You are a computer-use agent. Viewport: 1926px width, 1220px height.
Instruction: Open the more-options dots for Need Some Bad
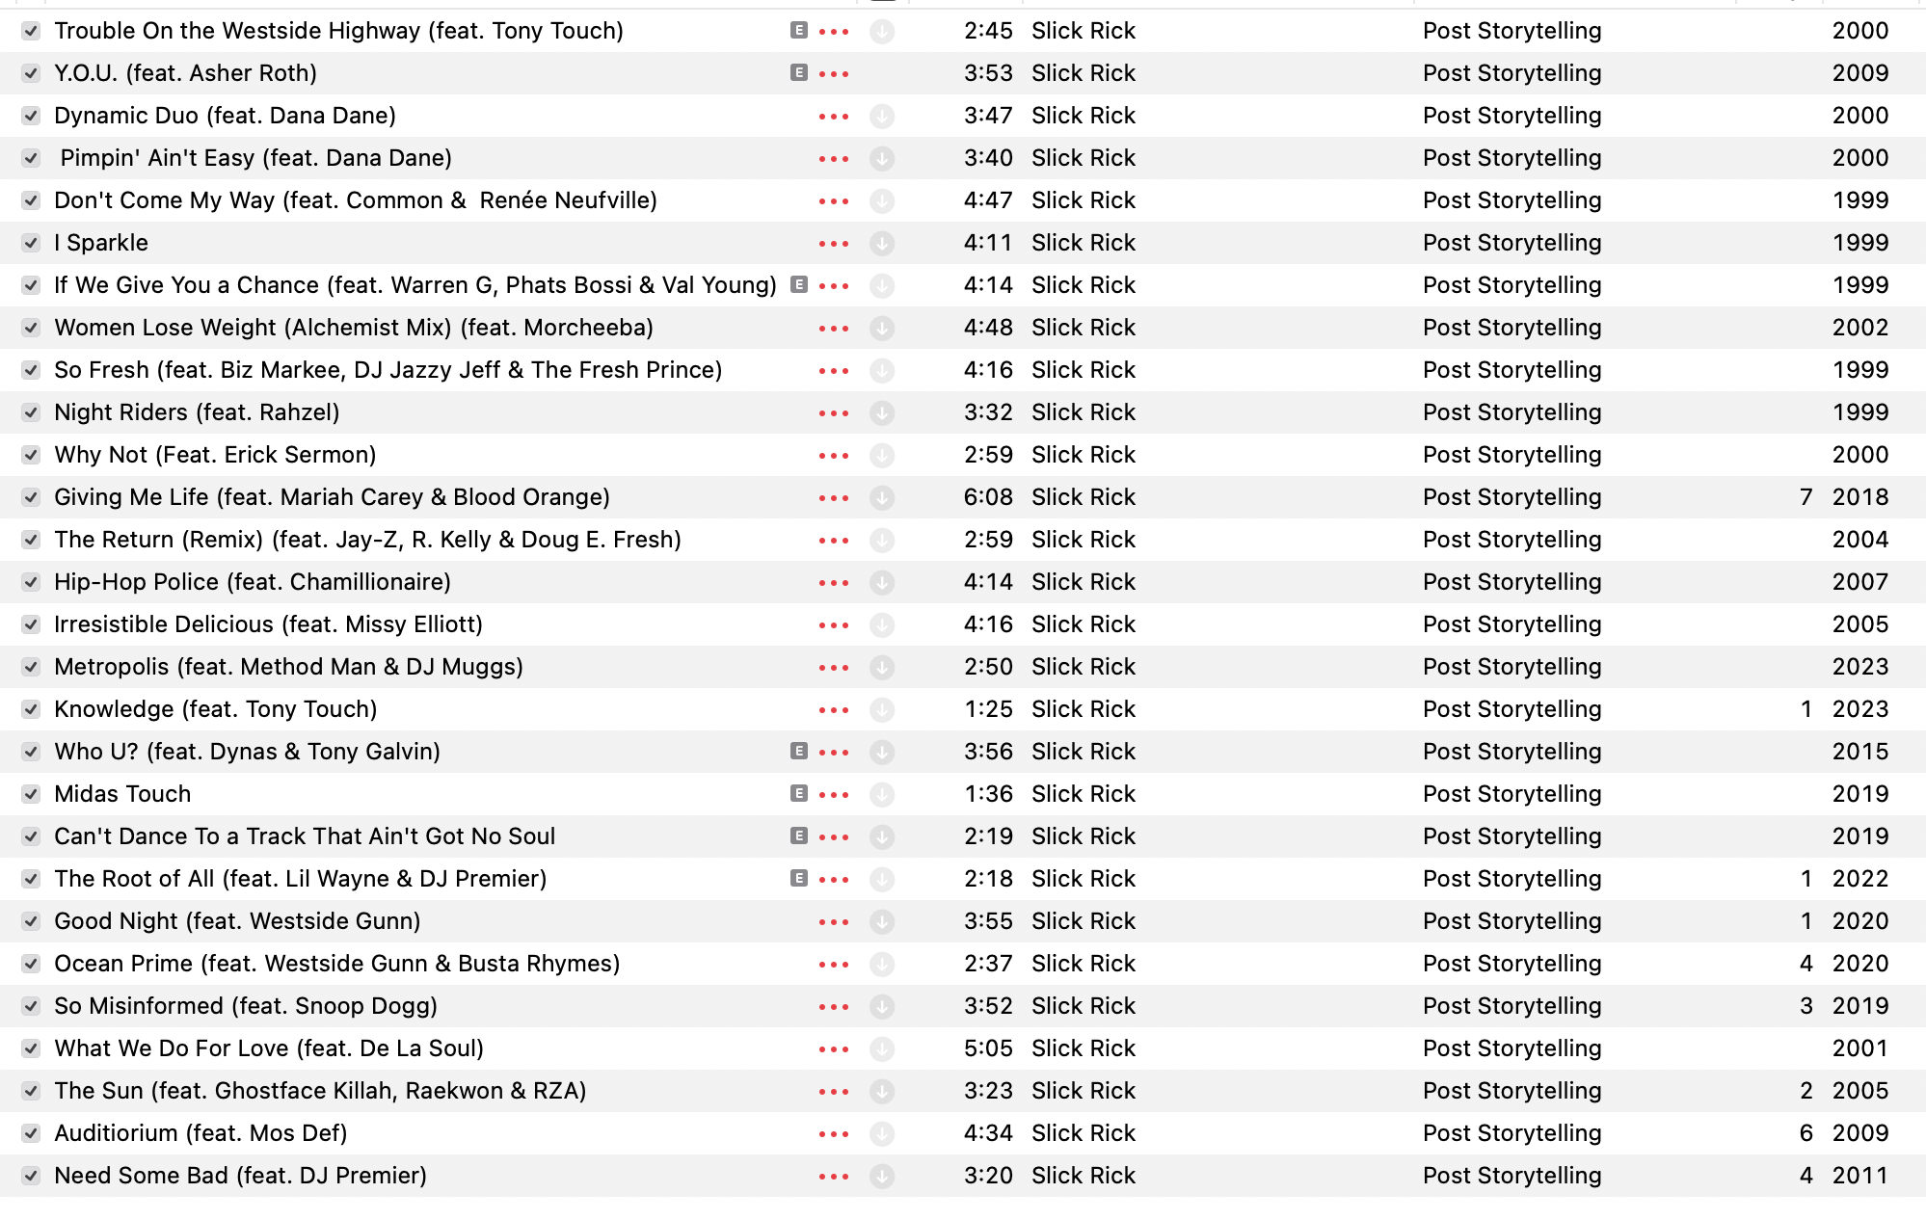coord(834,1177)
